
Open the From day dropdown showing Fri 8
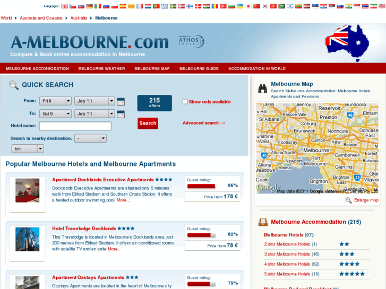(x=55, y=101)
